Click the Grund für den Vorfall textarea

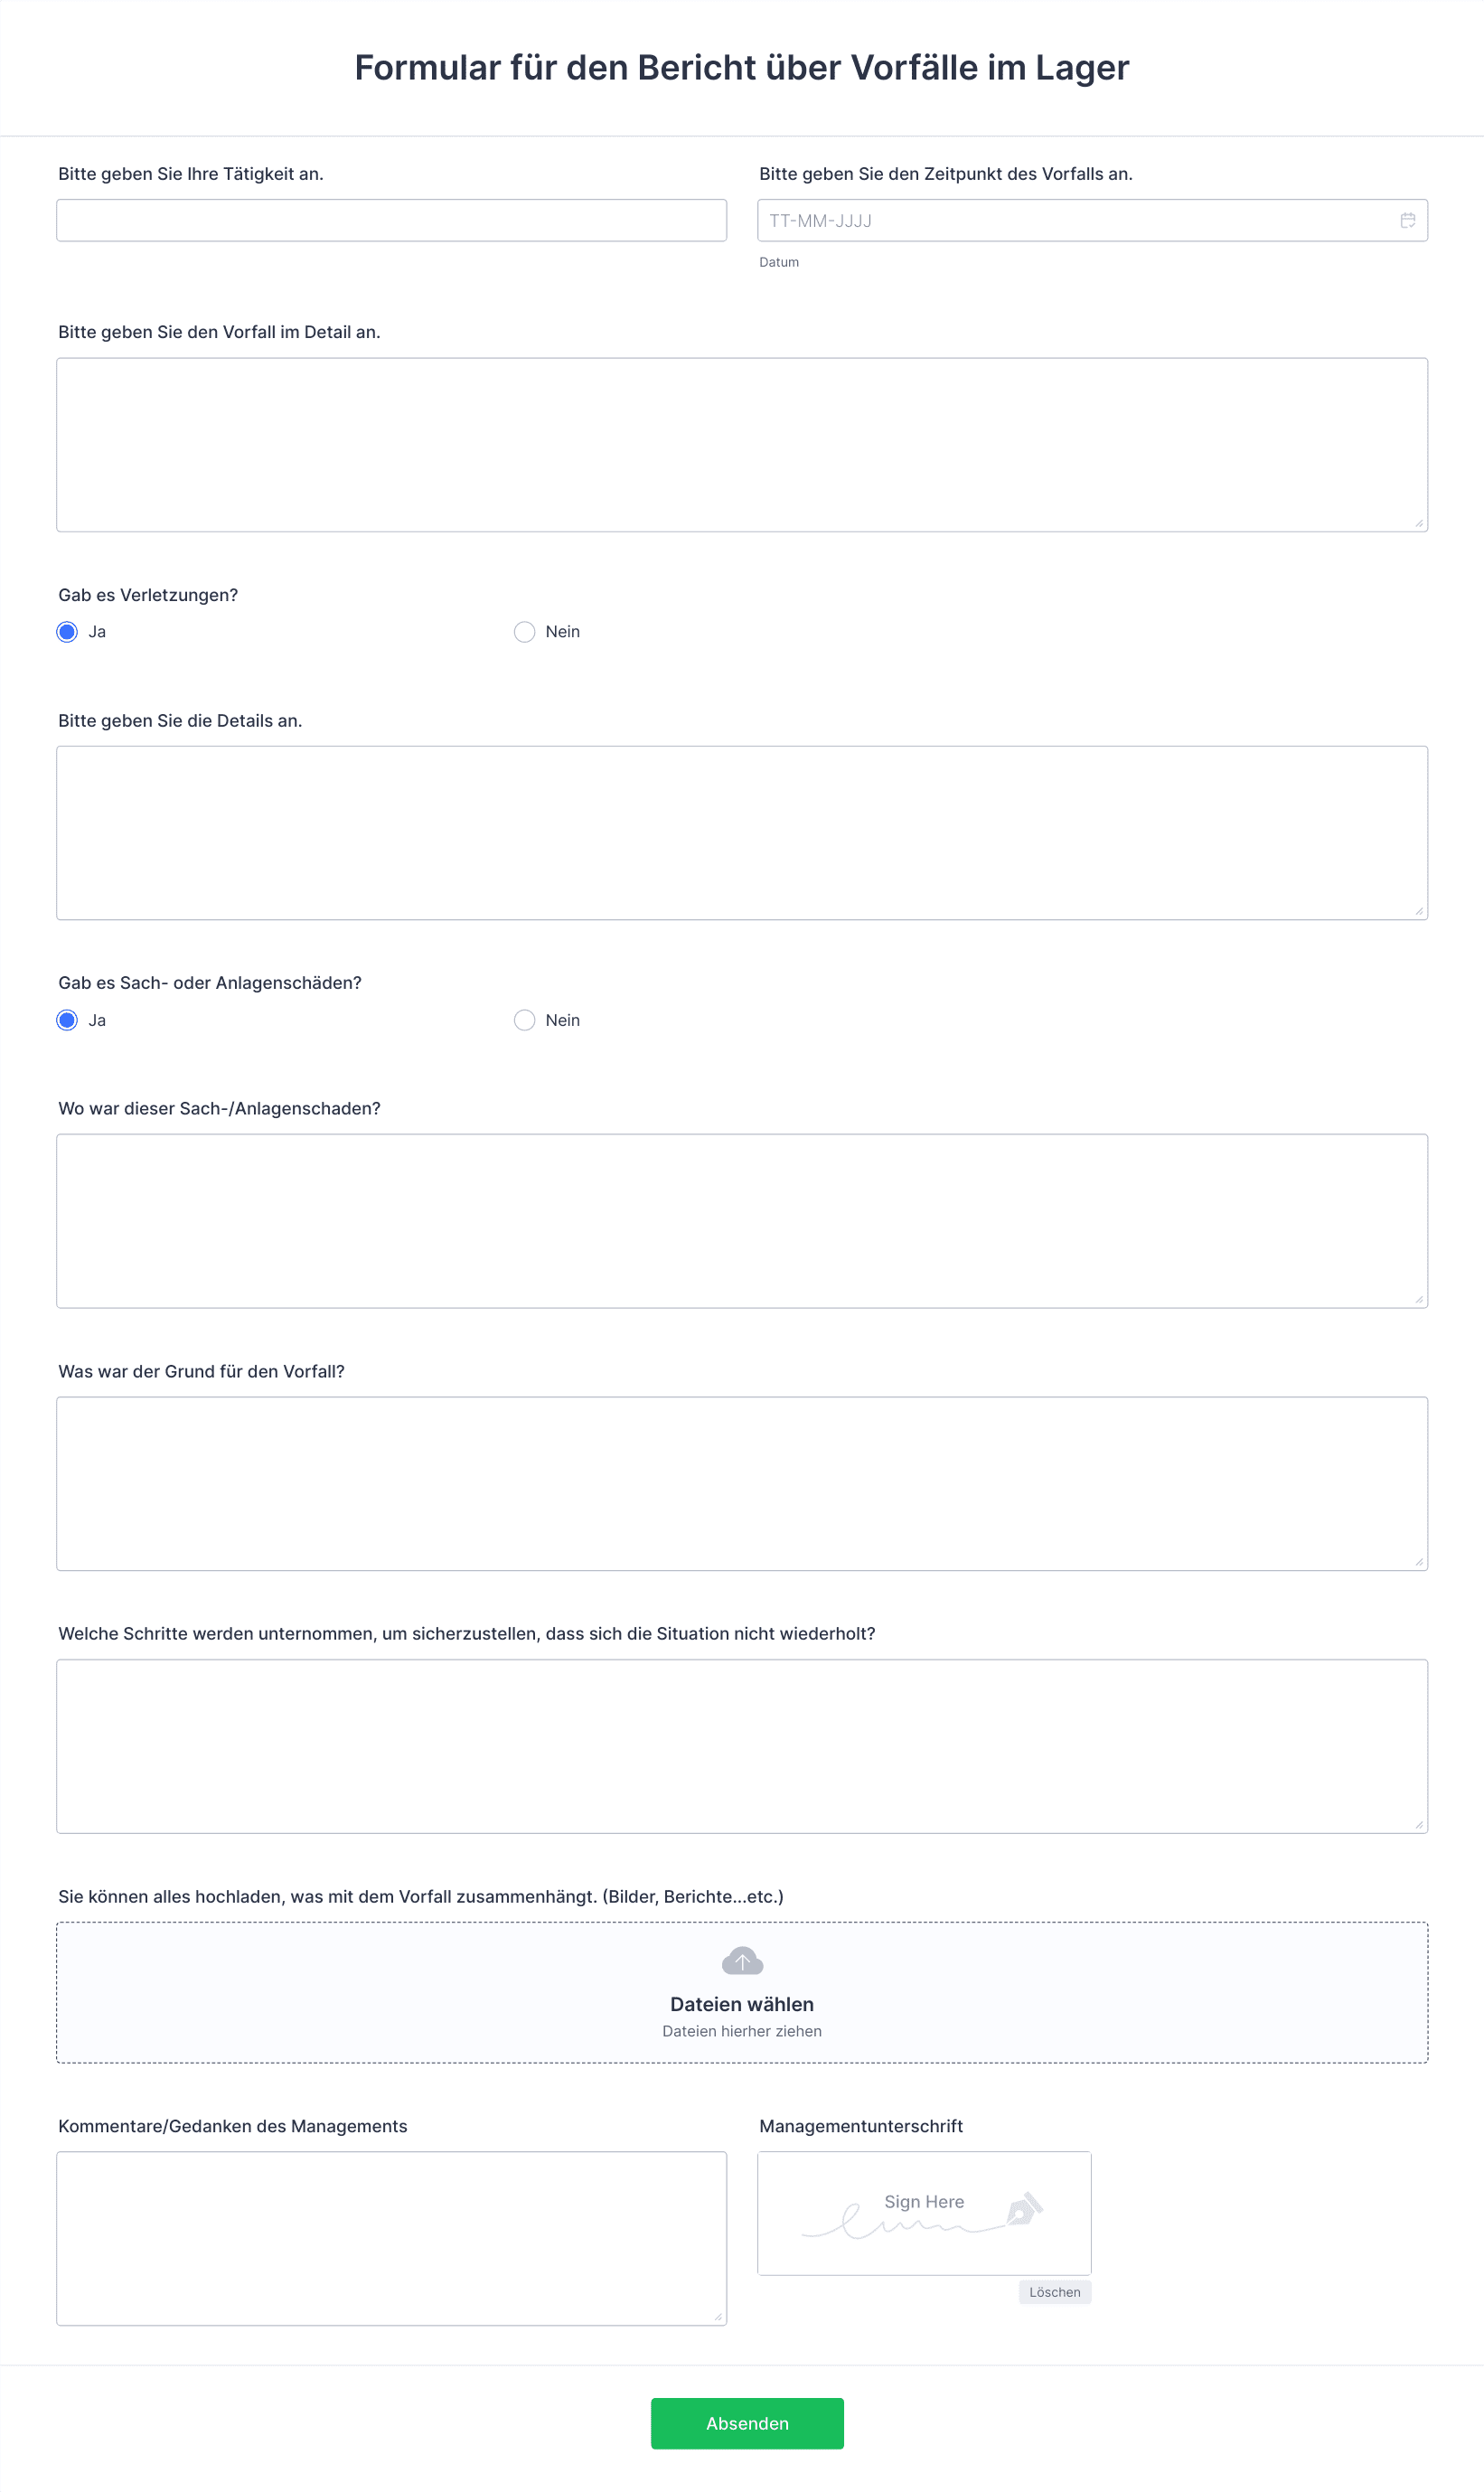pos(742,1484)
